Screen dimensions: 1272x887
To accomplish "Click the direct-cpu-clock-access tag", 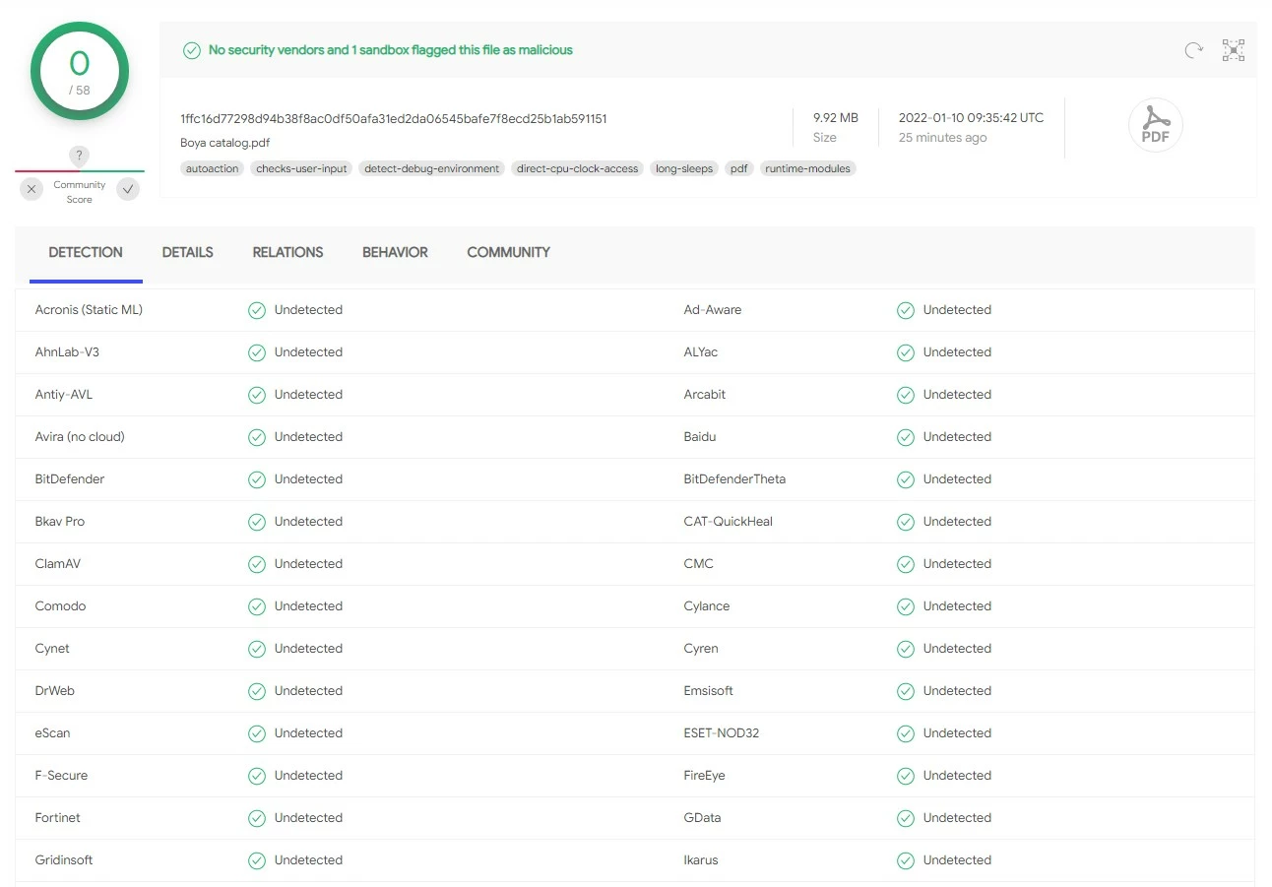I will [578, 168].
